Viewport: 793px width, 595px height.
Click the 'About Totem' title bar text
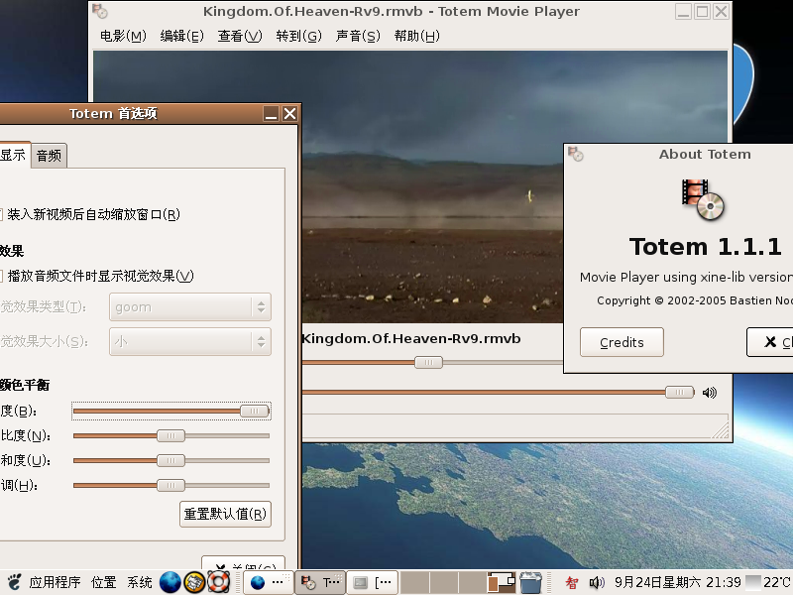click(x=705, y=155)
